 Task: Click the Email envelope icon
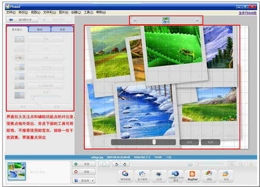click(x=142, y=176)
